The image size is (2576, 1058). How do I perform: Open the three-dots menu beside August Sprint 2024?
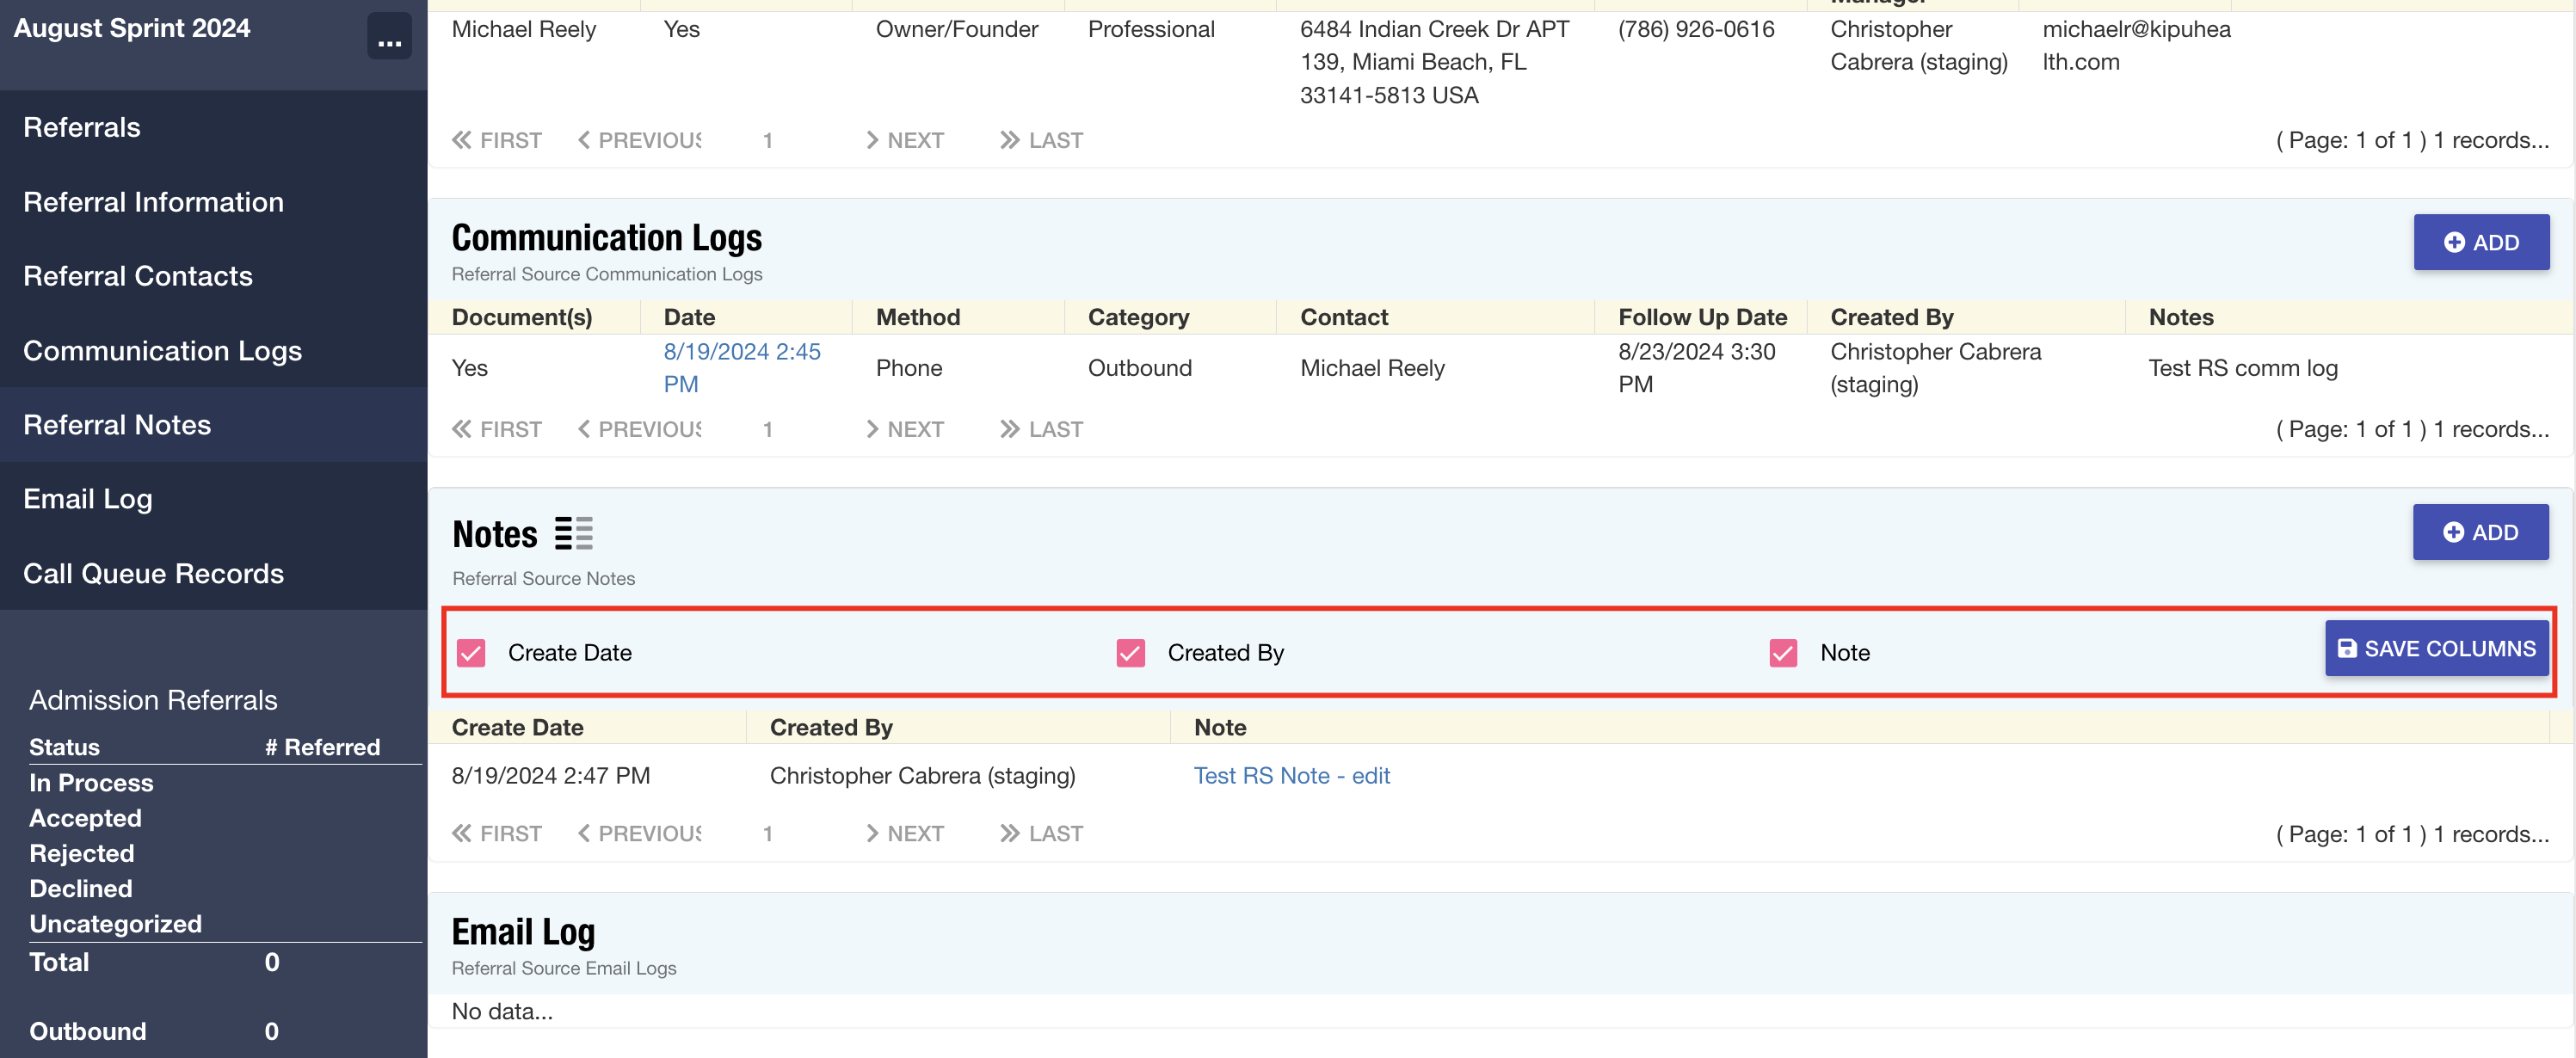tap(389, 37)
